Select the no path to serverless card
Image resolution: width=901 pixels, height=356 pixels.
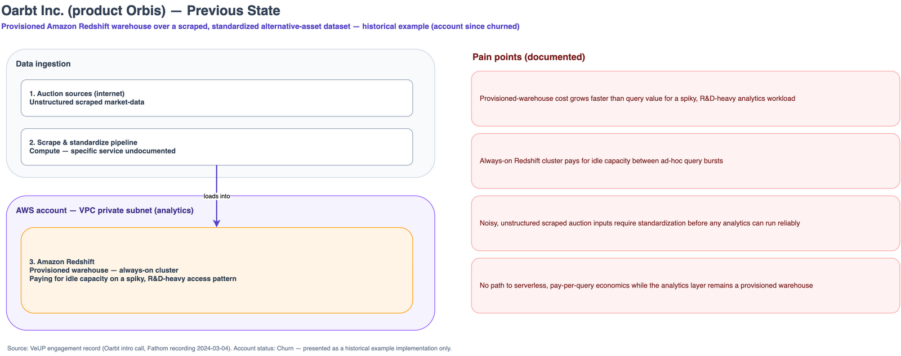tap(685, 286)
